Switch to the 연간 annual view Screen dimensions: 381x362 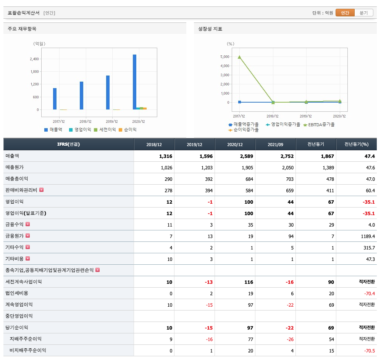(345, 13)
